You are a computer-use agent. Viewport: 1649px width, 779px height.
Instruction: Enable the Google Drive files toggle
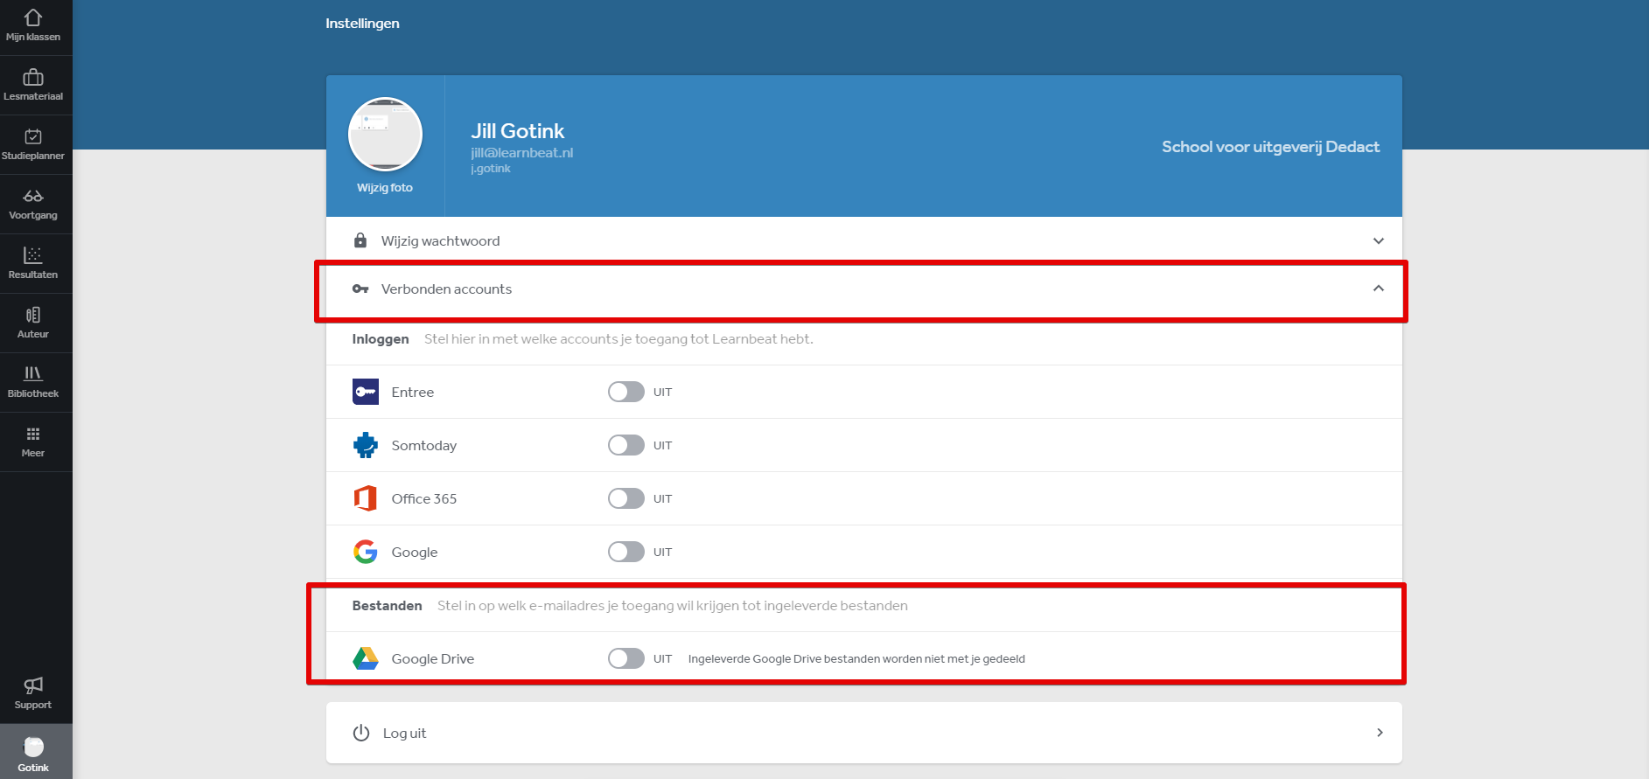(x=626, y=658)
